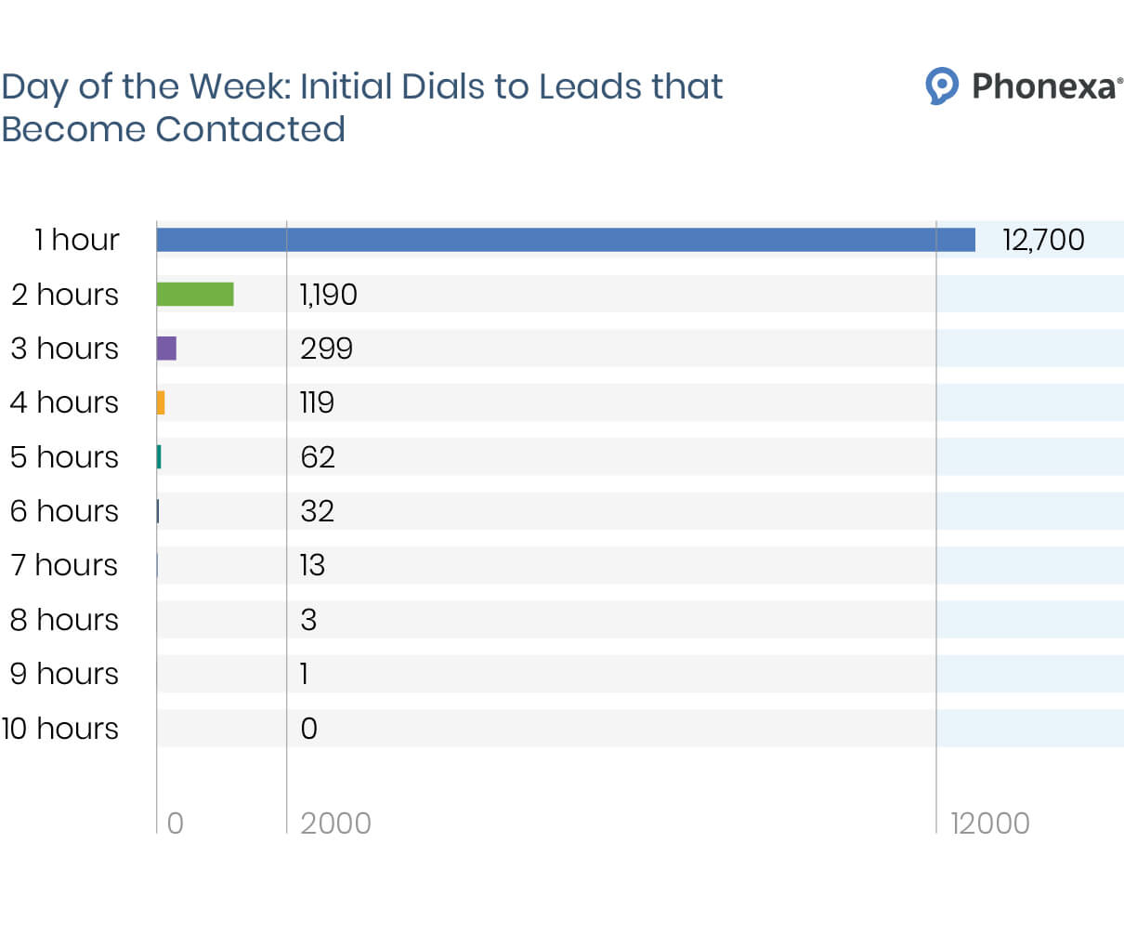Click the "10 hours" row label
Viewport: 1124px width, 948px height.
pyautogui.click(x=60, y=729)
